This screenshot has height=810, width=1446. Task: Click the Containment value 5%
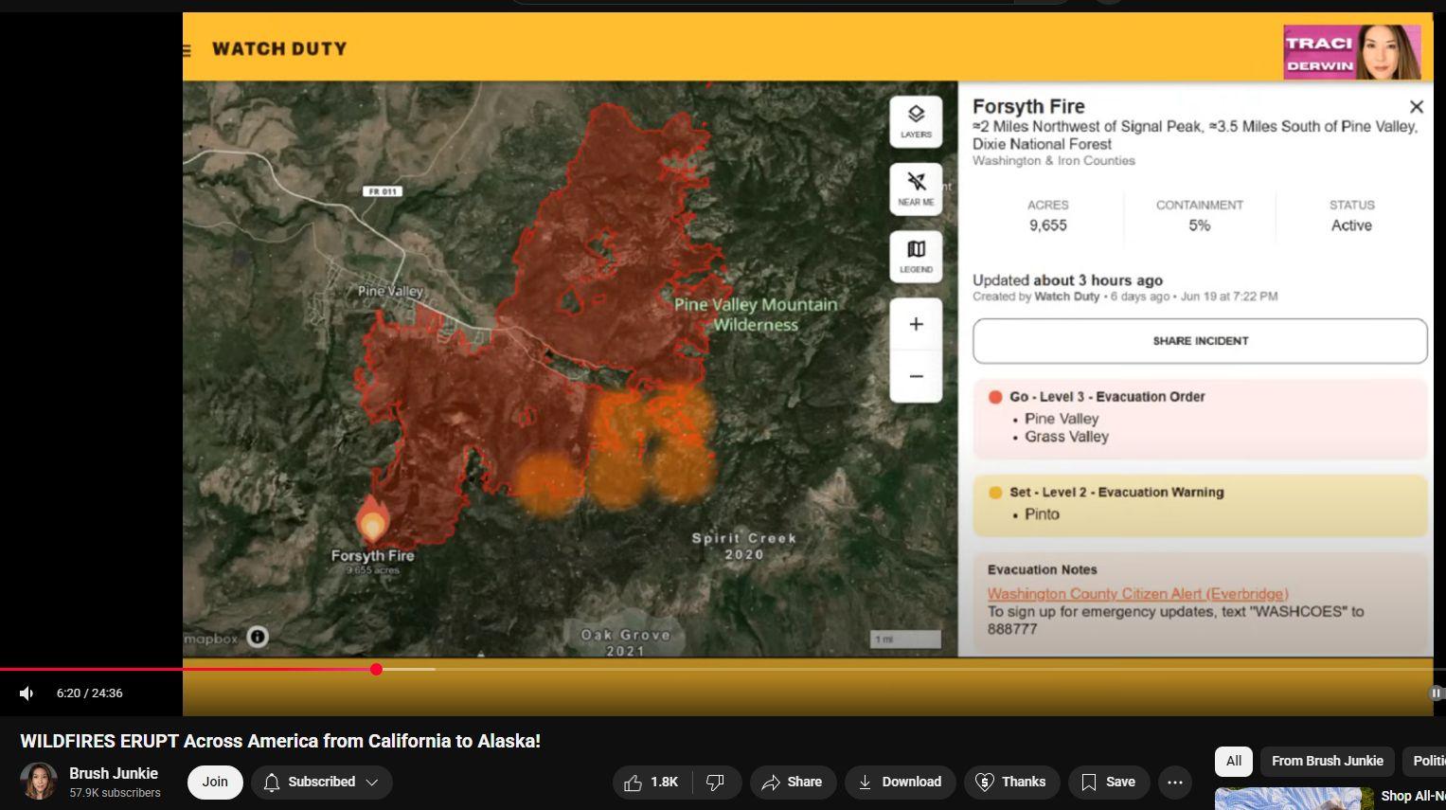tap(1199, 225)
